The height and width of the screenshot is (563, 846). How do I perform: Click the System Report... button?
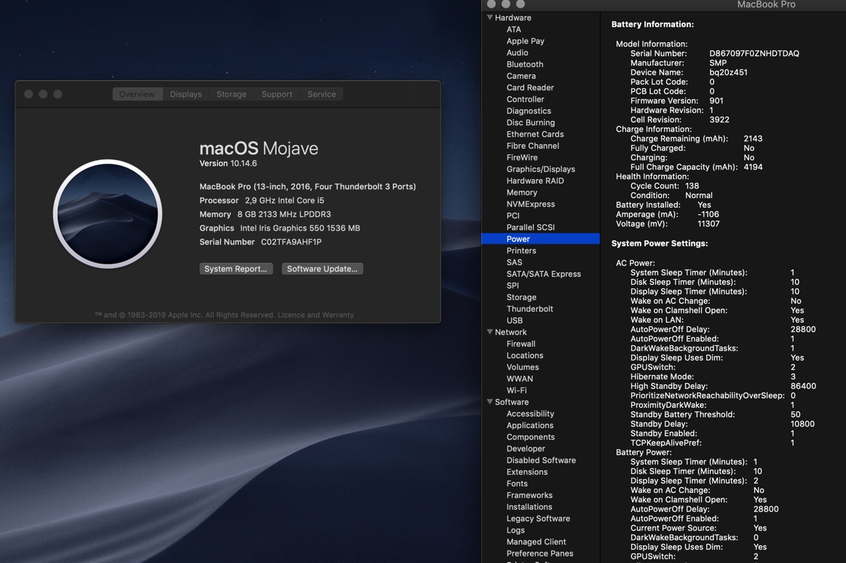pos(236,269)
